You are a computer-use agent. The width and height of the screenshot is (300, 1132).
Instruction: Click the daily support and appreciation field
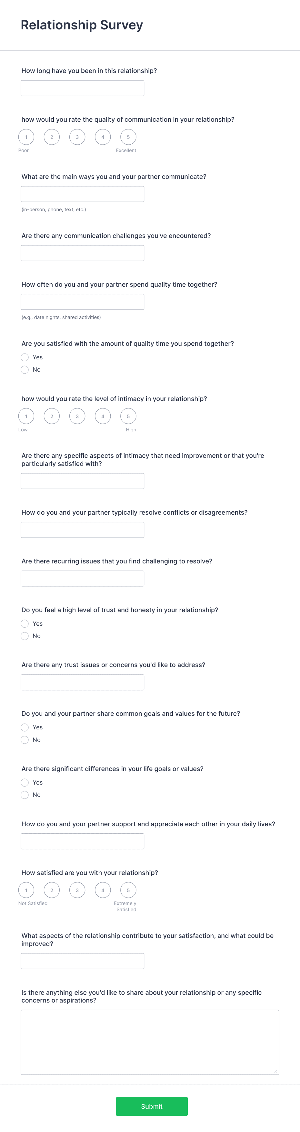coord(82,841)
